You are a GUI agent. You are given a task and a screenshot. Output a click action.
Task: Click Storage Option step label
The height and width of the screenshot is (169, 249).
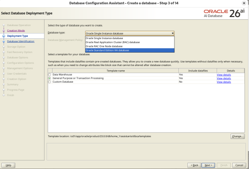(16, 47)
